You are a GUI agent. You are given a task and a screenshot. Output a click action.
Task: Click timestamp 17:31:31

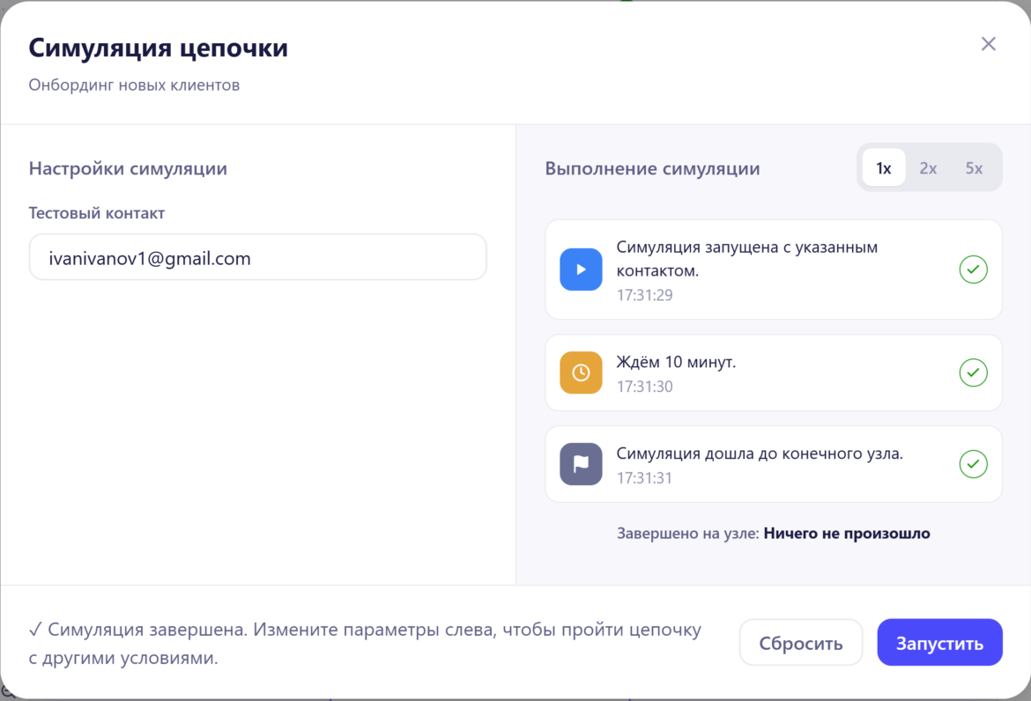(644, 477)
